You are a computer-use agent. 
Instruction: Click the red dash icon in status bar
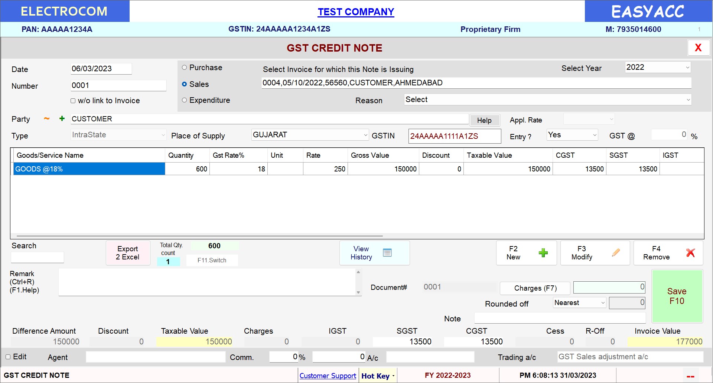[690, 376]
